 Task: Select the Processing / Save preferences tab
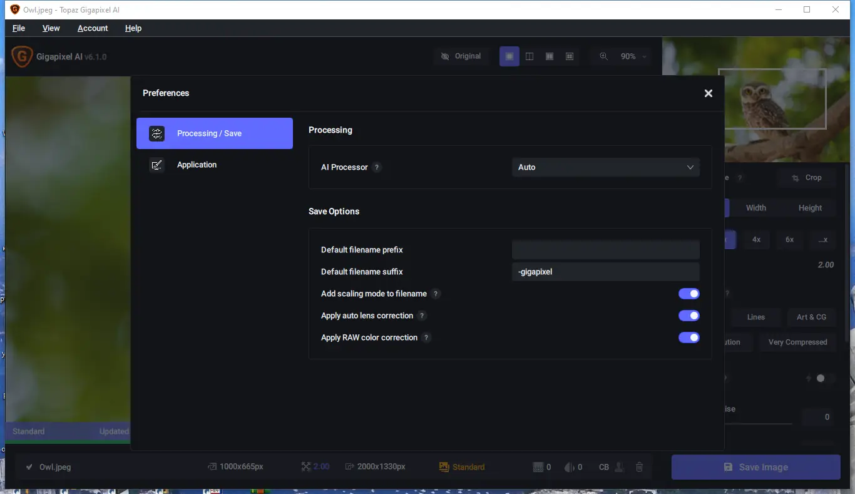215,133
